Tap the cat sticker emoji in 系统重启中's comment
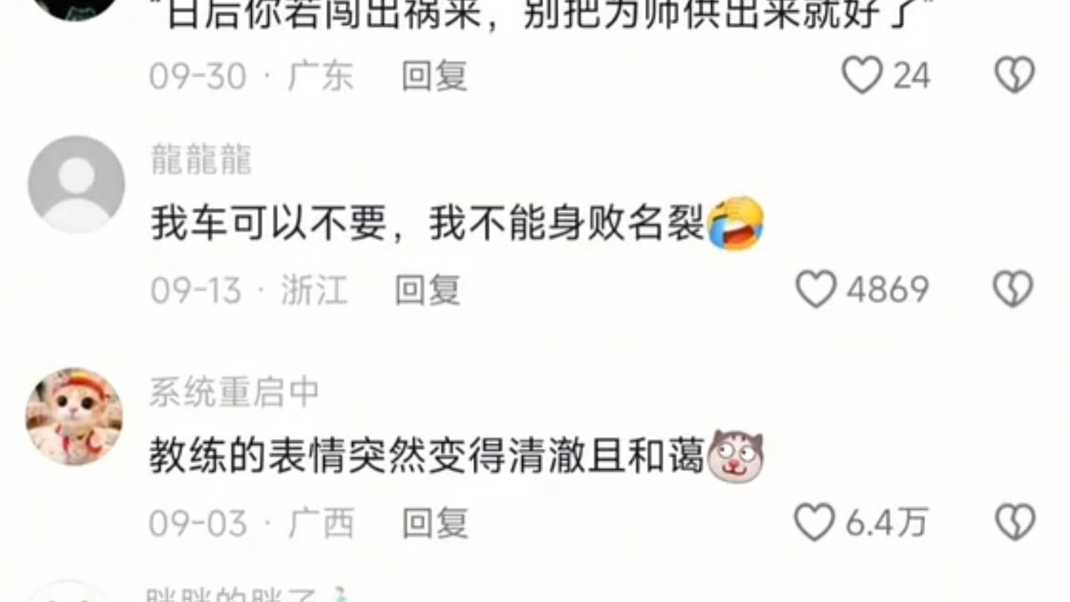The height and width of the screenshot is (602, 1070). click(736, 456)
